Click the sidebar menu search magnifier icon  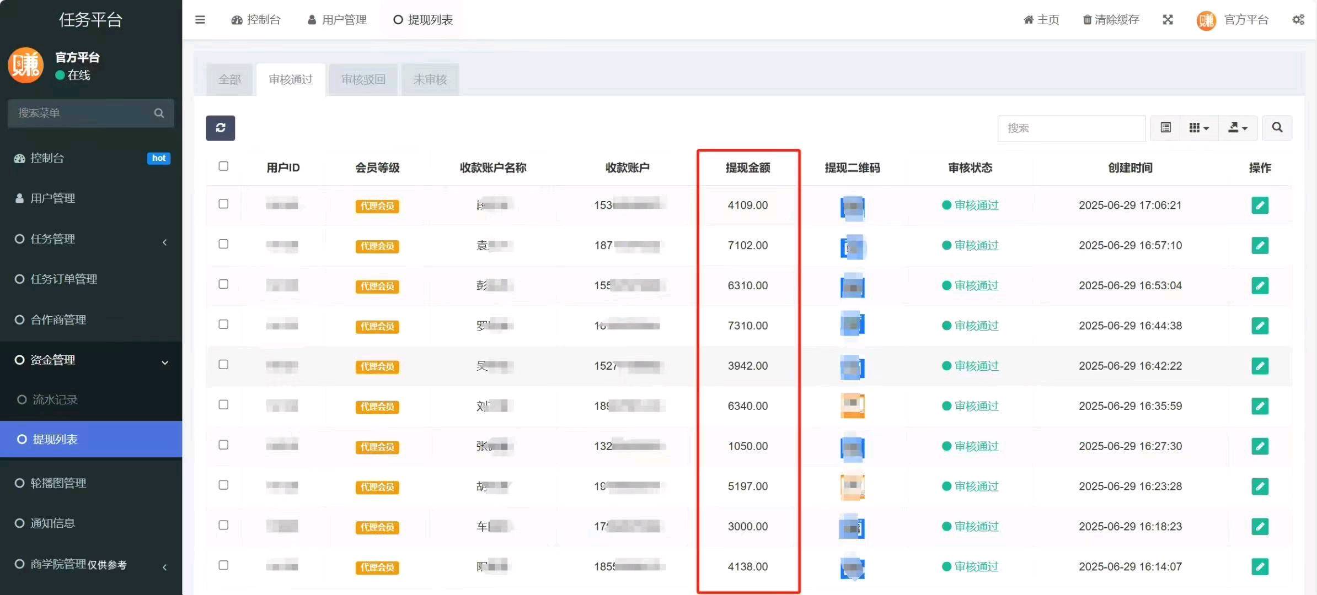coord(159,113)
